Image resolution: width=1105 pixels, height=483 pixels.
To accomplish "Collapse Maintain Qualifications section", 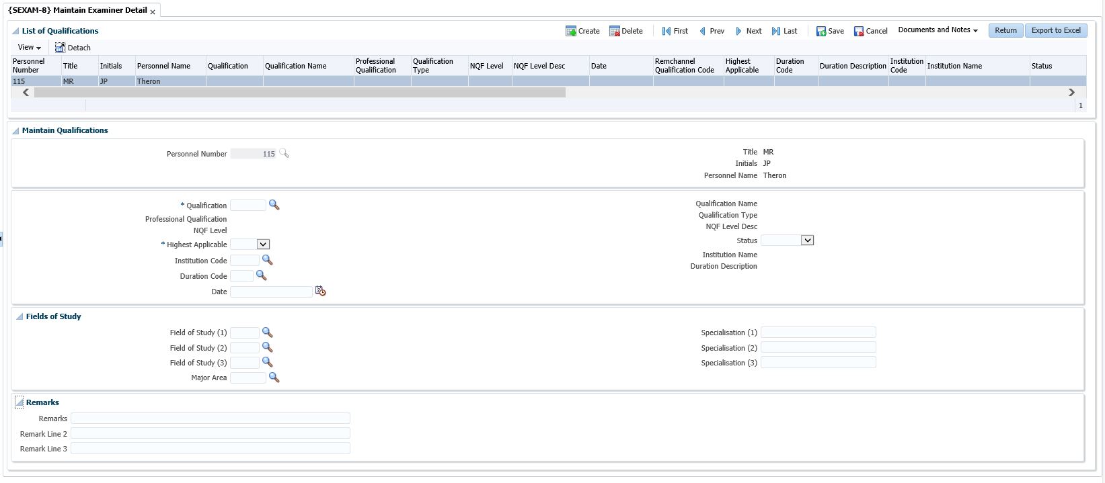I will pos(15,130).
